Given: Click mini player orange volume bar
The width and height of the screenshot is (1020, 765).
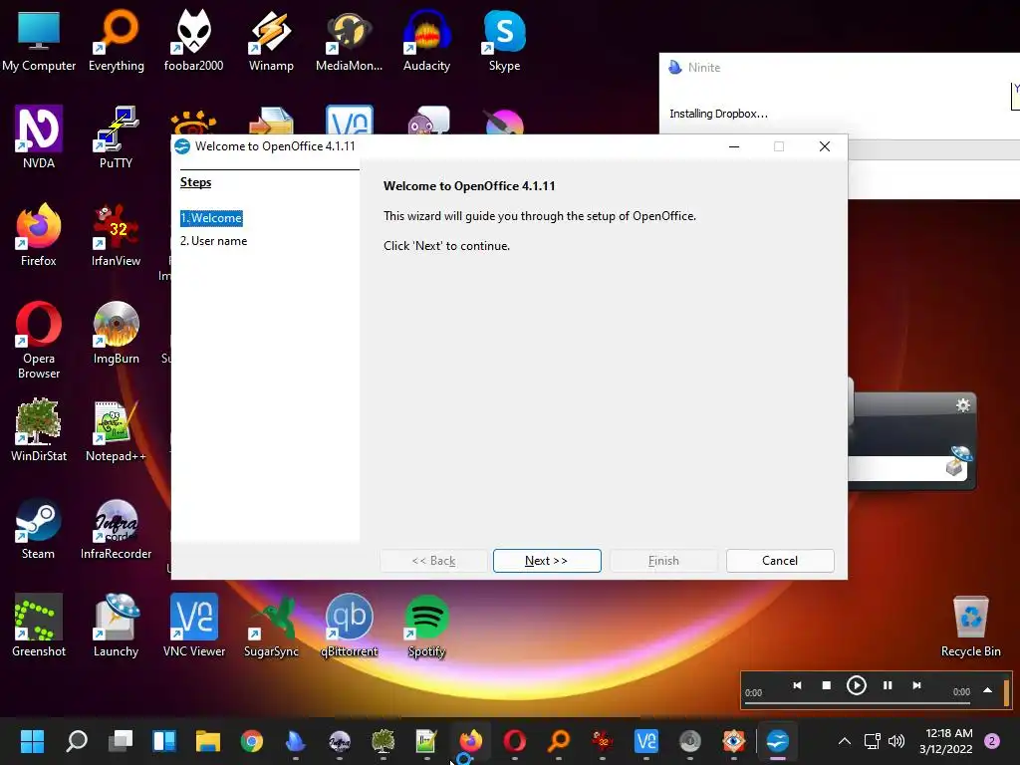Looking at the screenshot, I should (1006, 692).
